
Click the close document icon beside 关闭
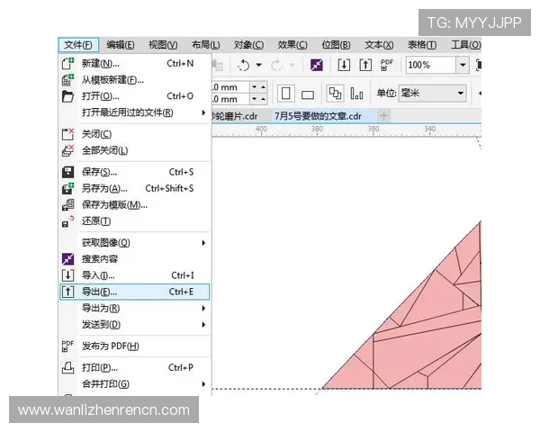pyautogui.click(x=67, y=134)
